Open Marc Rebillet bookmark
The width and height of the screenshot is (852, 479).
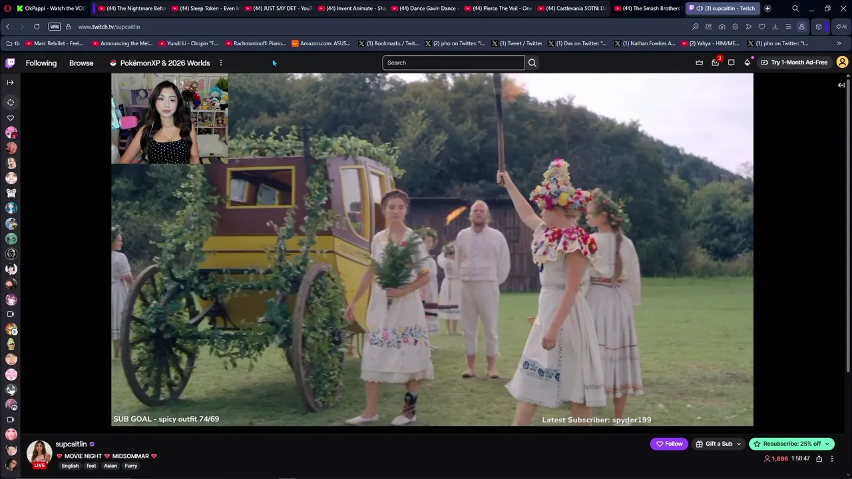click(55, 43)
